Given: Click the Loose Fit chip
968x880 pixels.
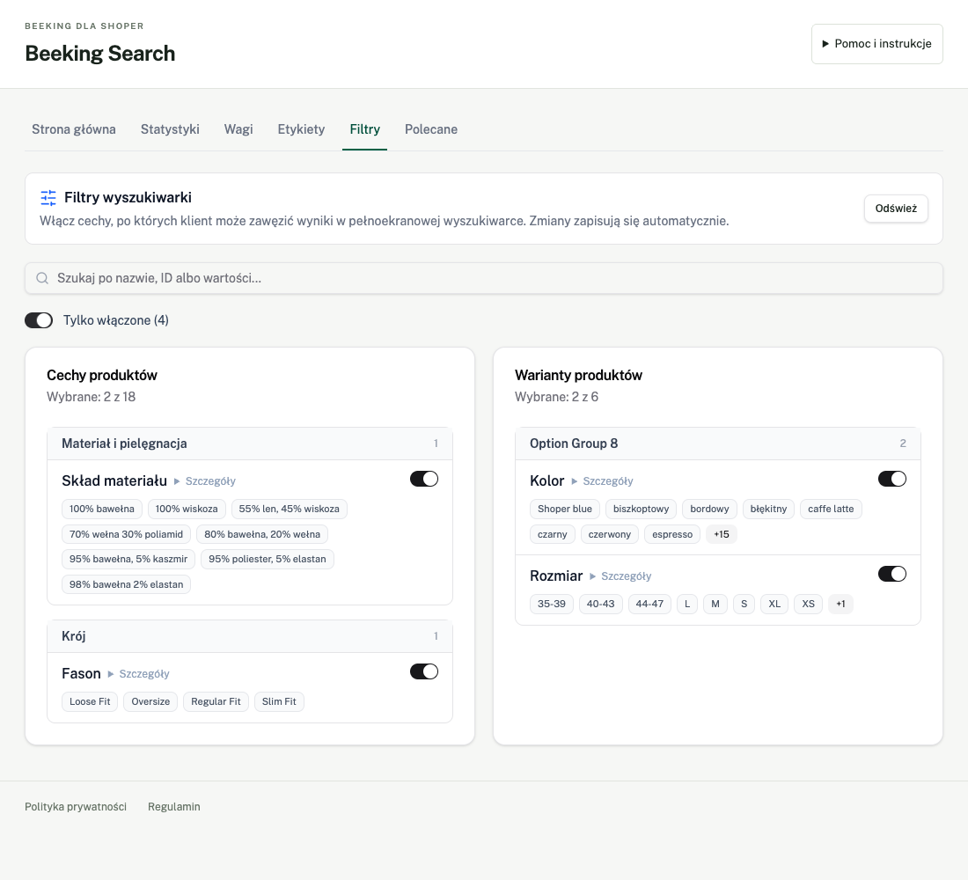Looking at the screenshot, I should [90, 701].
